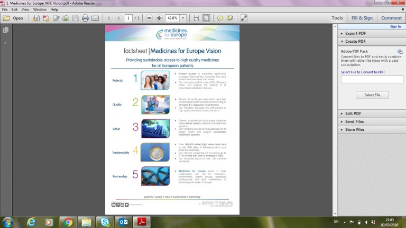The width and height of the screenshot is (406, 228).
Task: Click the zoom percentage field 49.8%
Action: (x=172, y=18)
